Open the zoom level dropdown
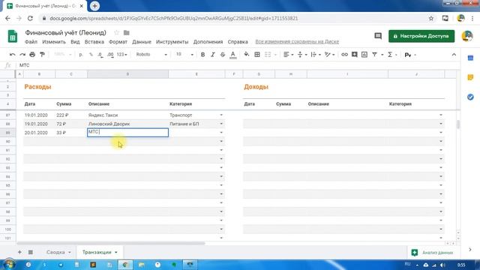Image resolution: width=480 pixels, height=270 pixels. pyautogui.click(x=62, y=55)
